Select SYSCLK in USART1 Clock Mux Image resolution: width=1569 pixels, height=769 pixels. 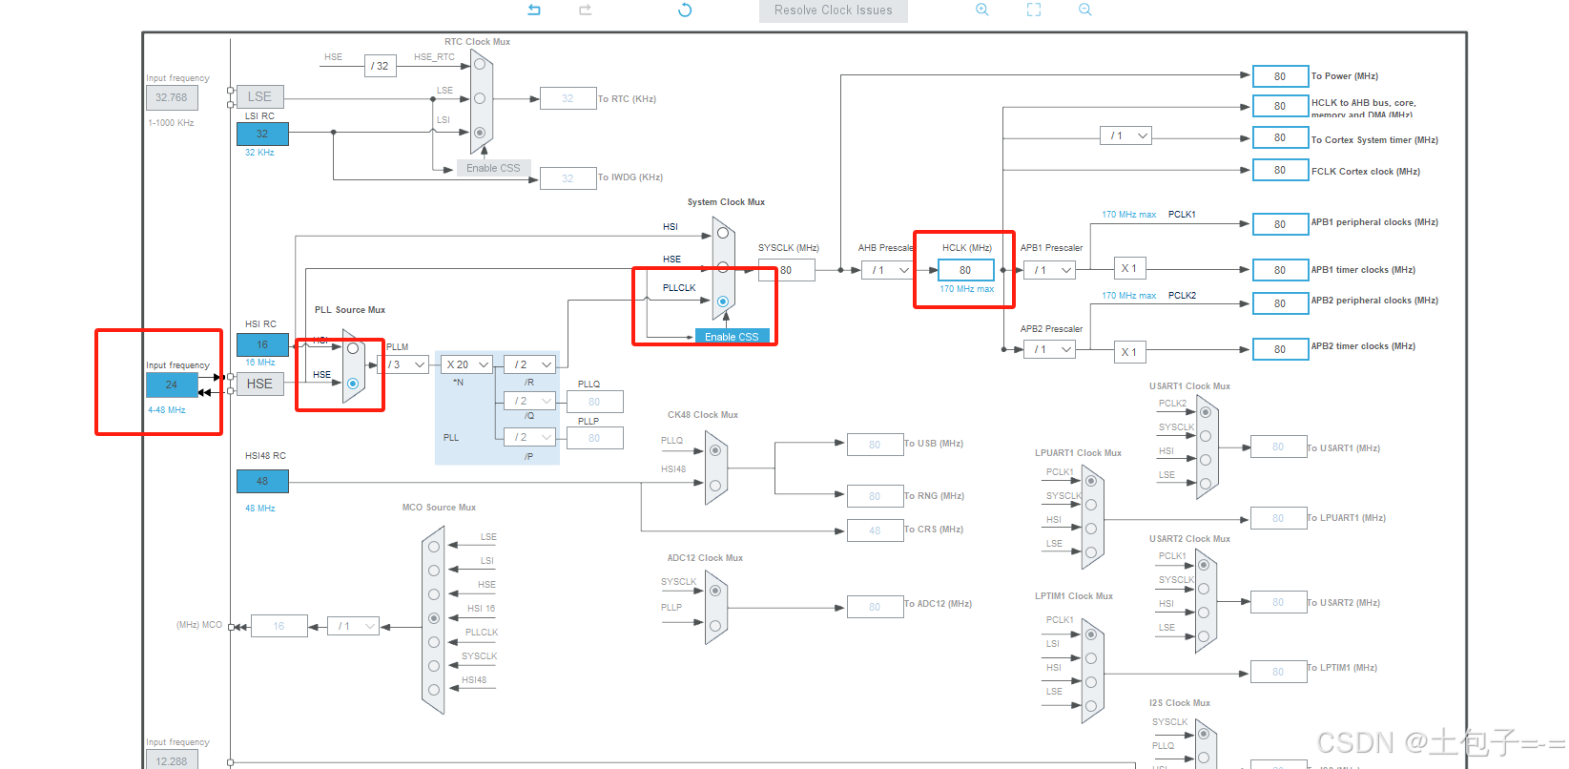click(1206, 436)
